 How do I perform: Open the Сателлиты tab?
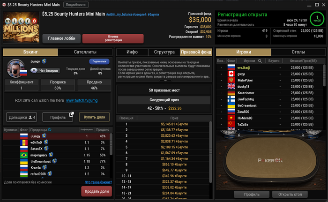click(85, 52)
